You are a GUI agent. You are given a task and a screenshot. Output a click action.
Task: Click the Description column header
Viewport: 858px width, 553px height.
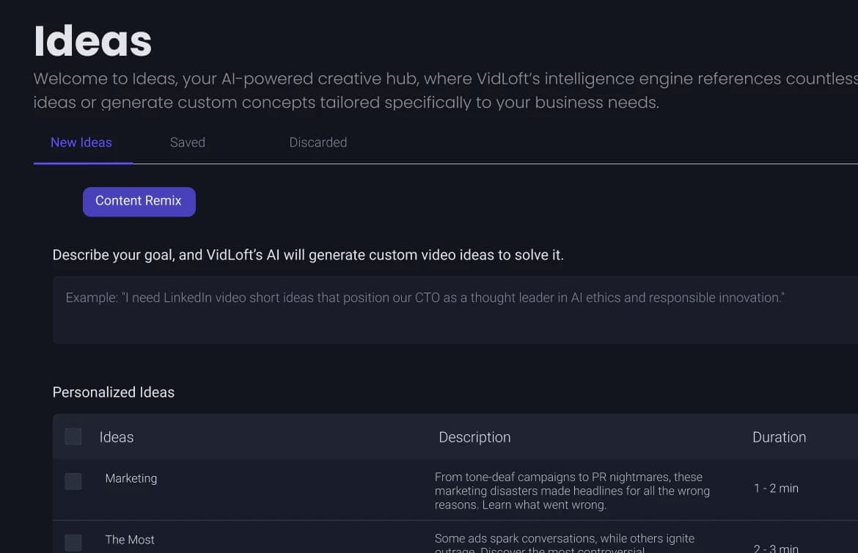point(474,436)
